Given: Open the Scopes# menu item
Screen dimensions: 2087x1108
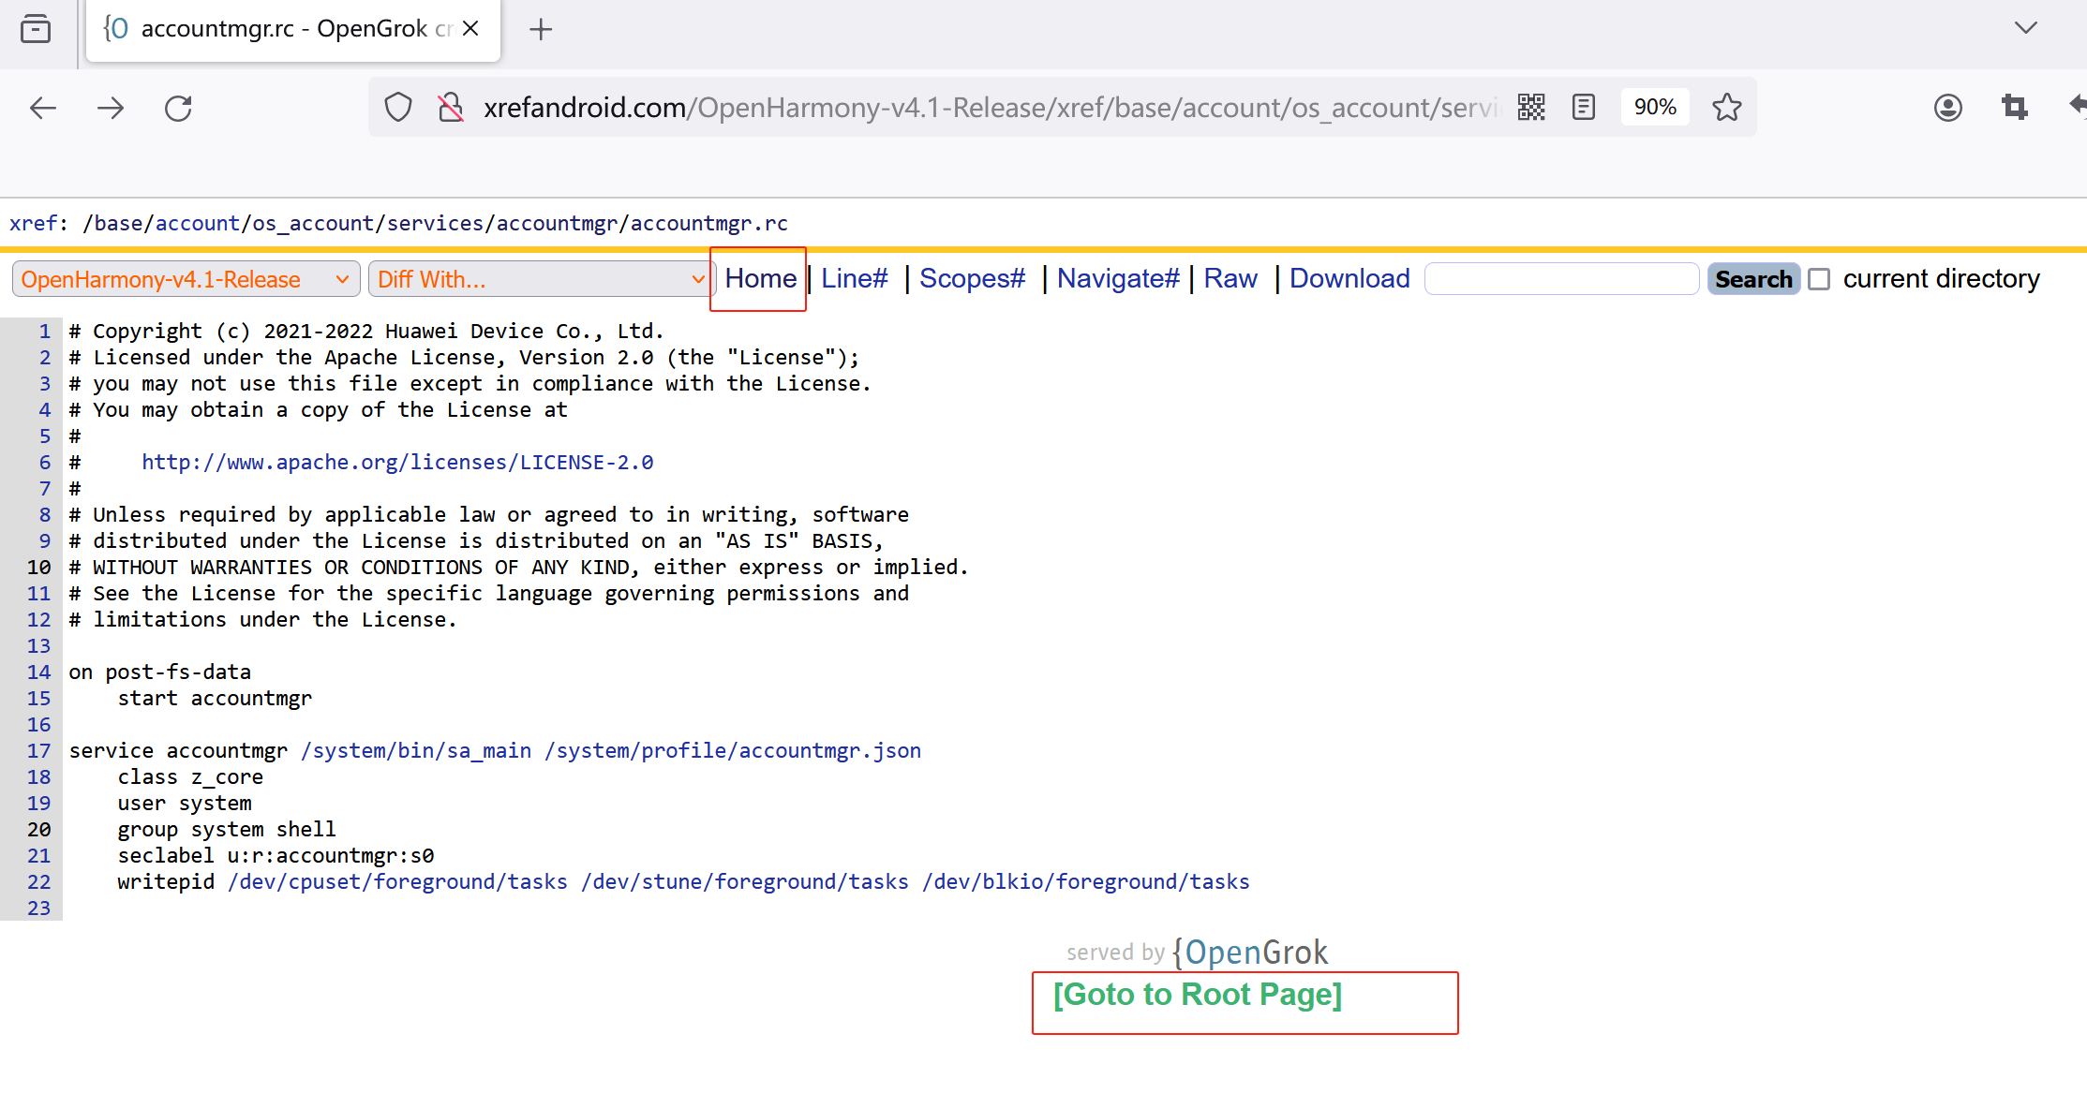Looking at the screenshot, I should pyautogui.click(x=972, y=278).
